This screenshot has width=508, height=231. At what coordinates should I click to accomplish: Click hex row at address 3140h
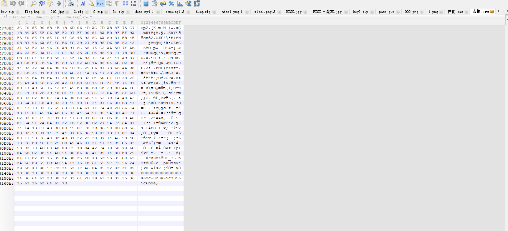[x=76, y=173]
